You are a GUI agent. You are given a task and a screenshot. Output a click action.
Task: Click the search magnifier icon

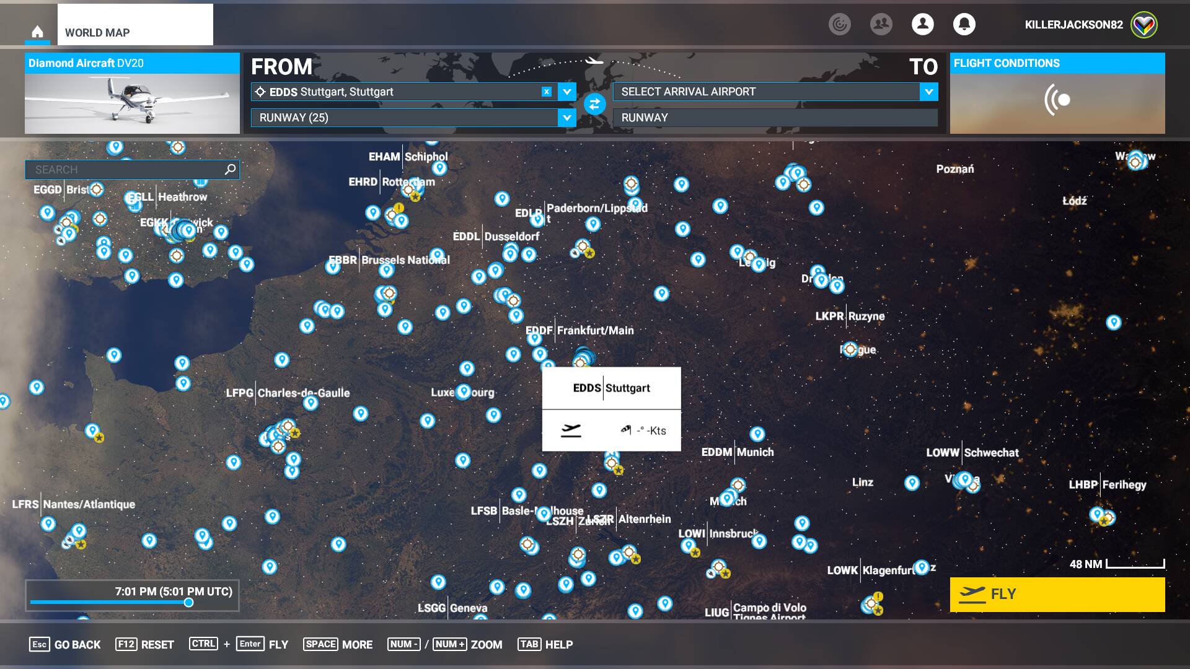click(230, 169)
